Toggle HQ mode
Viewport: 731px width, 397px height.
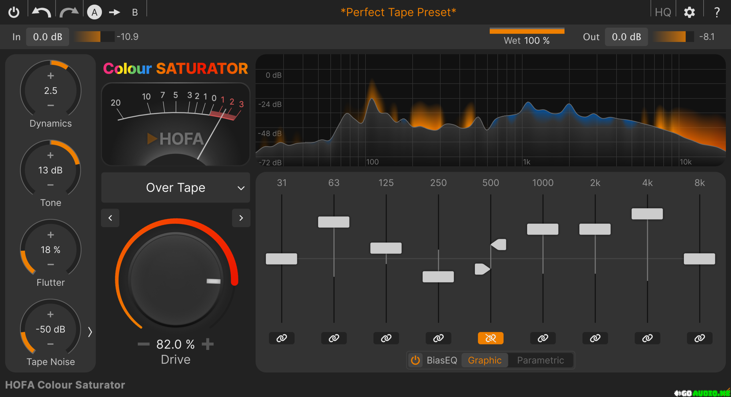[x=663, y=12]
